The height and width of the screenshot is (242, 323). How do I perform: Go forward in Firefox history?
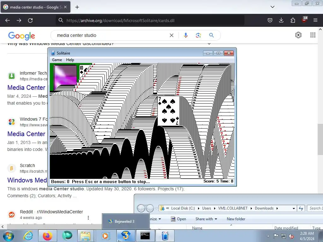[19, 20]
